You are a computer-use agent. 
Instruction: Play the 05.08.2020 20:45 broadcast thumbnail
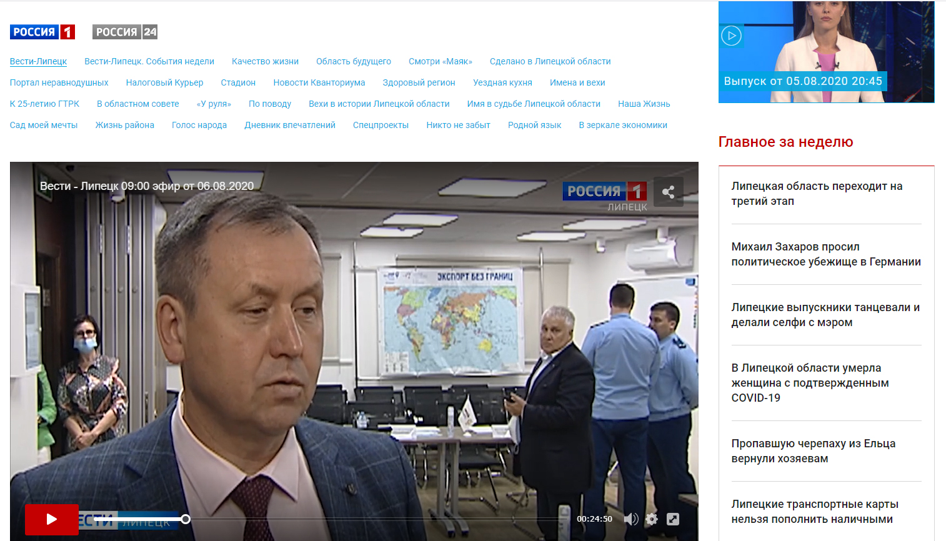[x=826, y=52]
